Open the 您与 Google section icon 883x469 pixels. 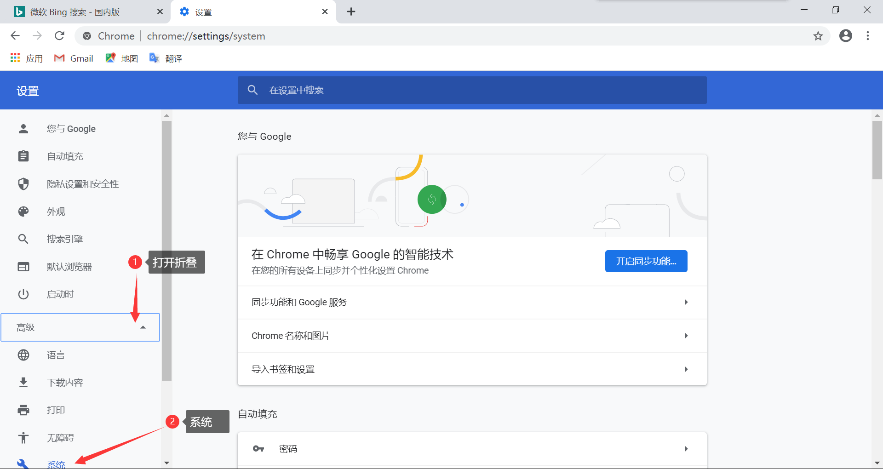tap(23, 129)
